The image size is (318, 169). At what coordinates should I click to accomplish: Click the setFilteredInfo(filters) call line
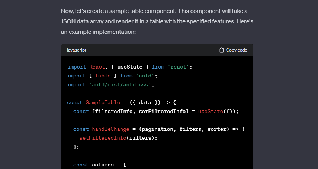coord(118,138)
